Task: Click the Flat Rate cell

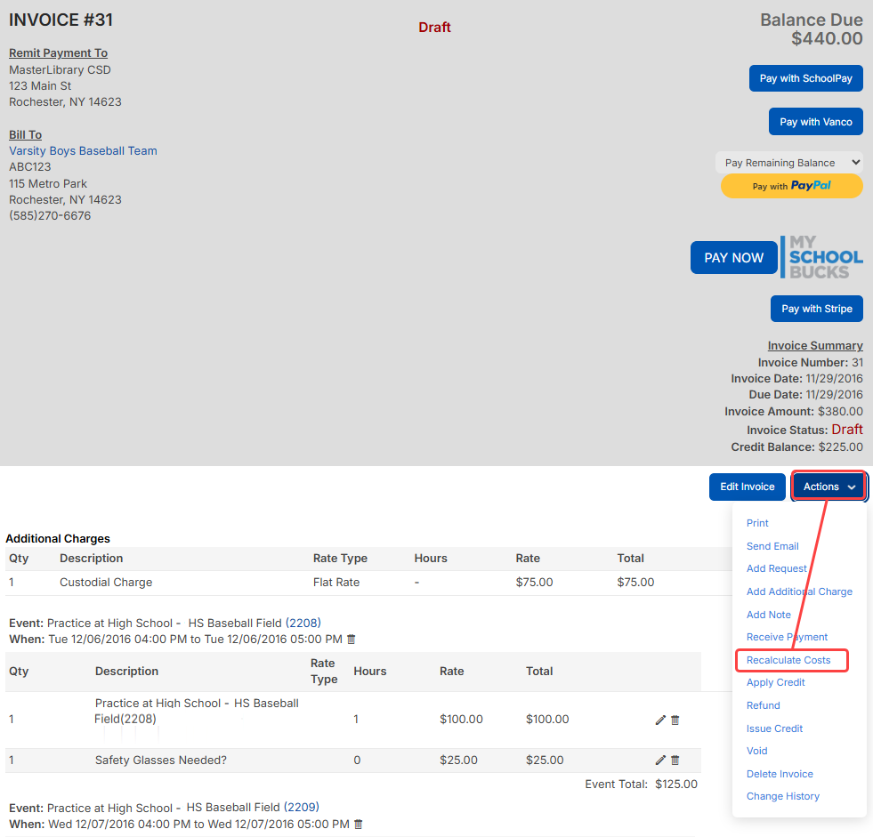Action: point(336,583)
